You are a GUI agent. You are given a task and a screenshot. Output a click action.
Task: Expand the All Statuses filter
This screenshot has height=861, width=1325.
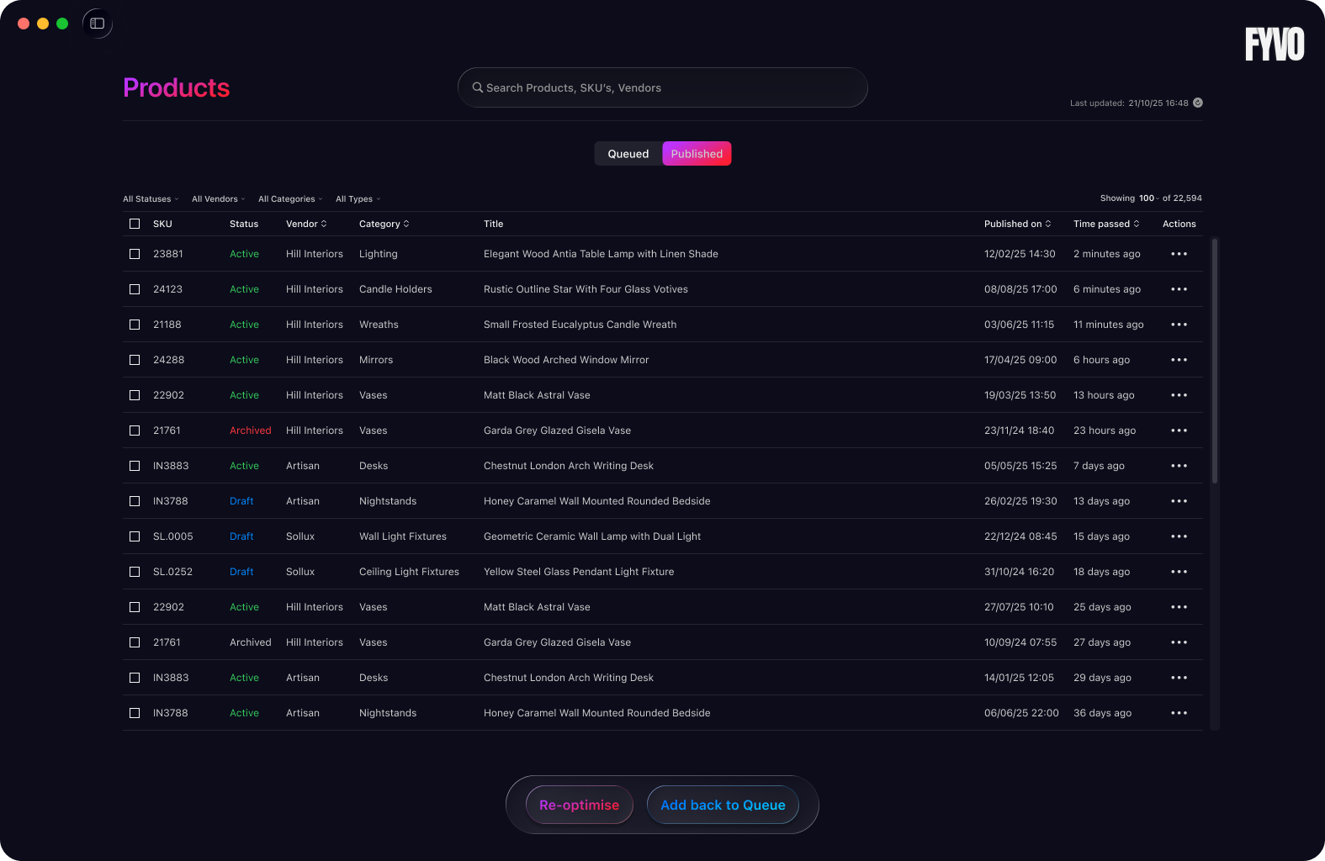pos(151,199)
